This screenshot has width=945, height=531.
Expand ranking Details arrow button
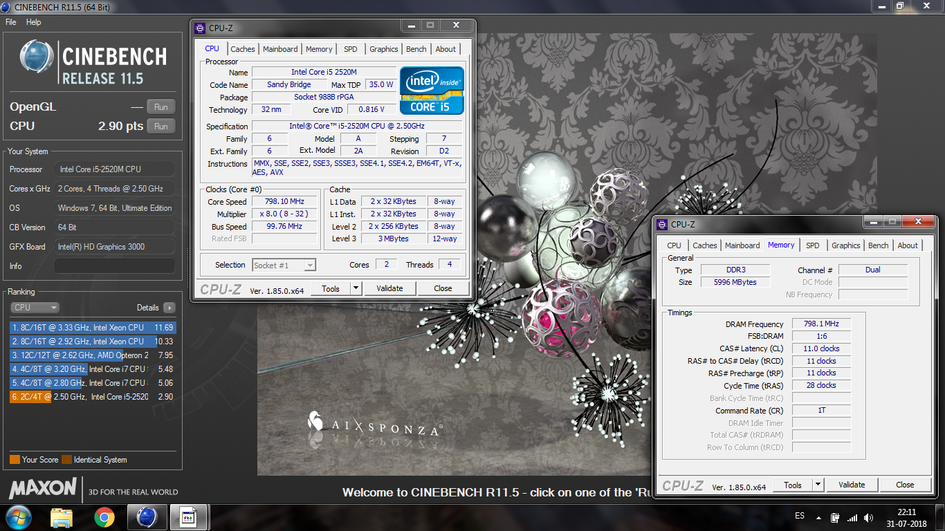pyautogui.click(x=169, y=308)
